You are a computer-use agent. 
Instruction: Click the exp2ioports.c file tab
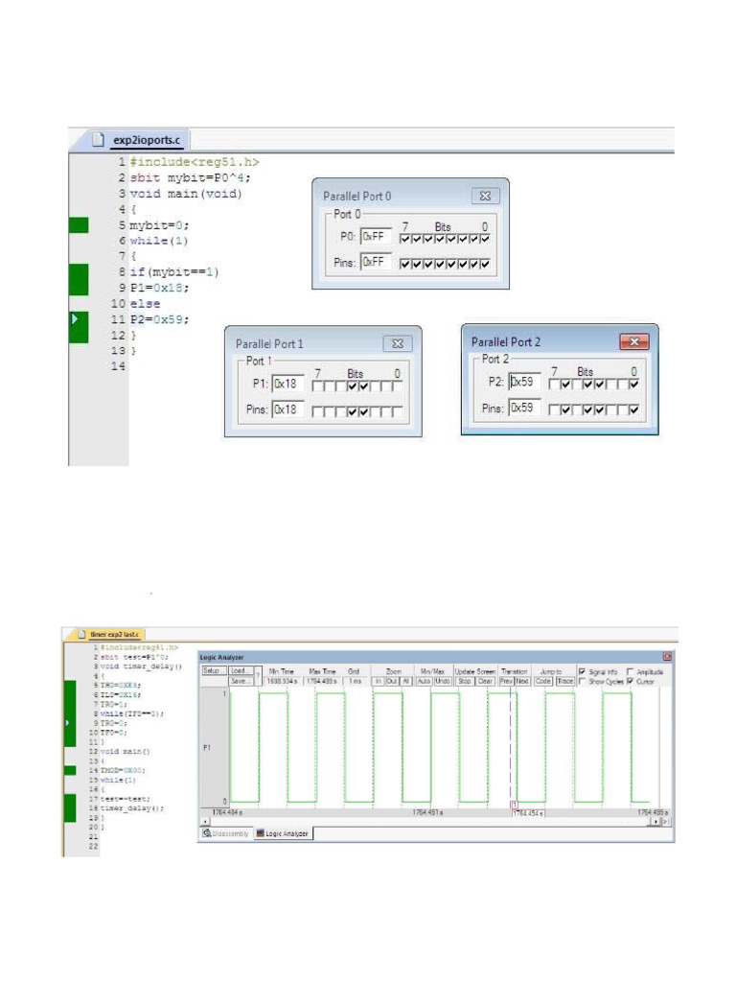coord(138,139)
